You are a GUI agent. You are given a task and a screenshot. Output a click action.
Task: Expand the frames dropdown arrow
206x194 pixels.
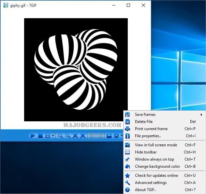(x=52, y=136)
